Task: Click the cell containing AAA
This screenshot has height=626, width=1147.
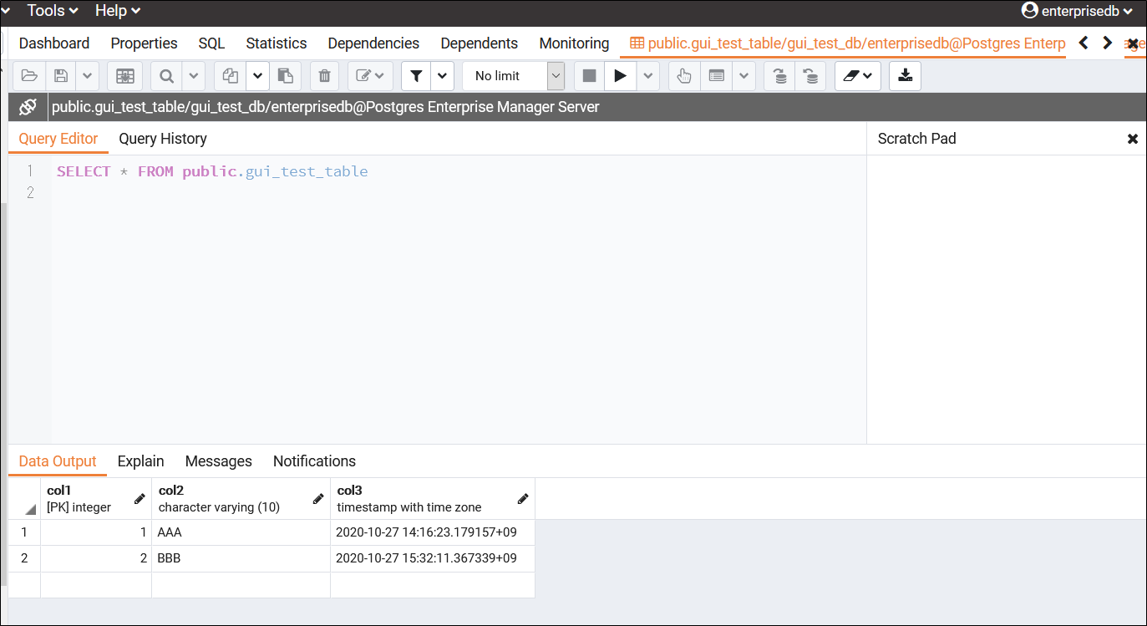Action: click(241, 532)
